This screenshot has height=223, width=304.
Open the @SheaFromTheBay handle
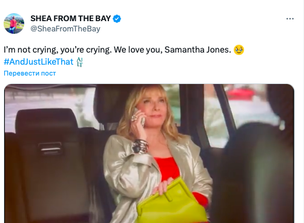[65, 28]
